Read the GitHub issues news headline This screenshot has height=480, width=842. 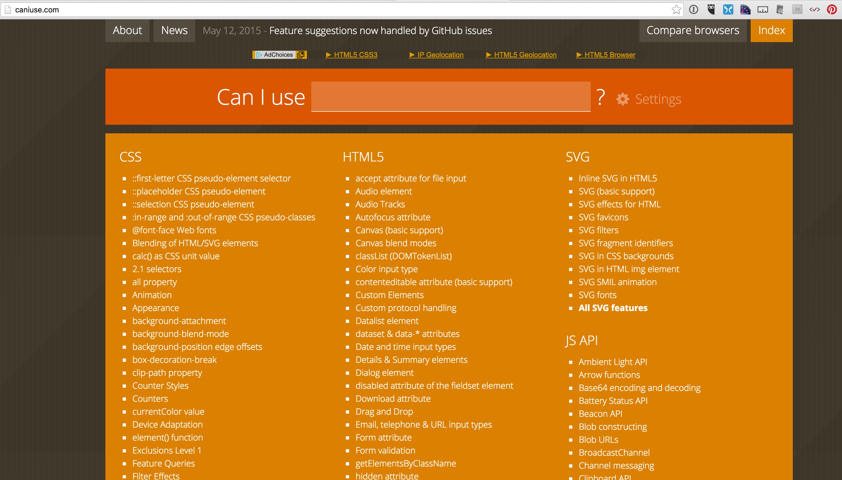(380, 31)
